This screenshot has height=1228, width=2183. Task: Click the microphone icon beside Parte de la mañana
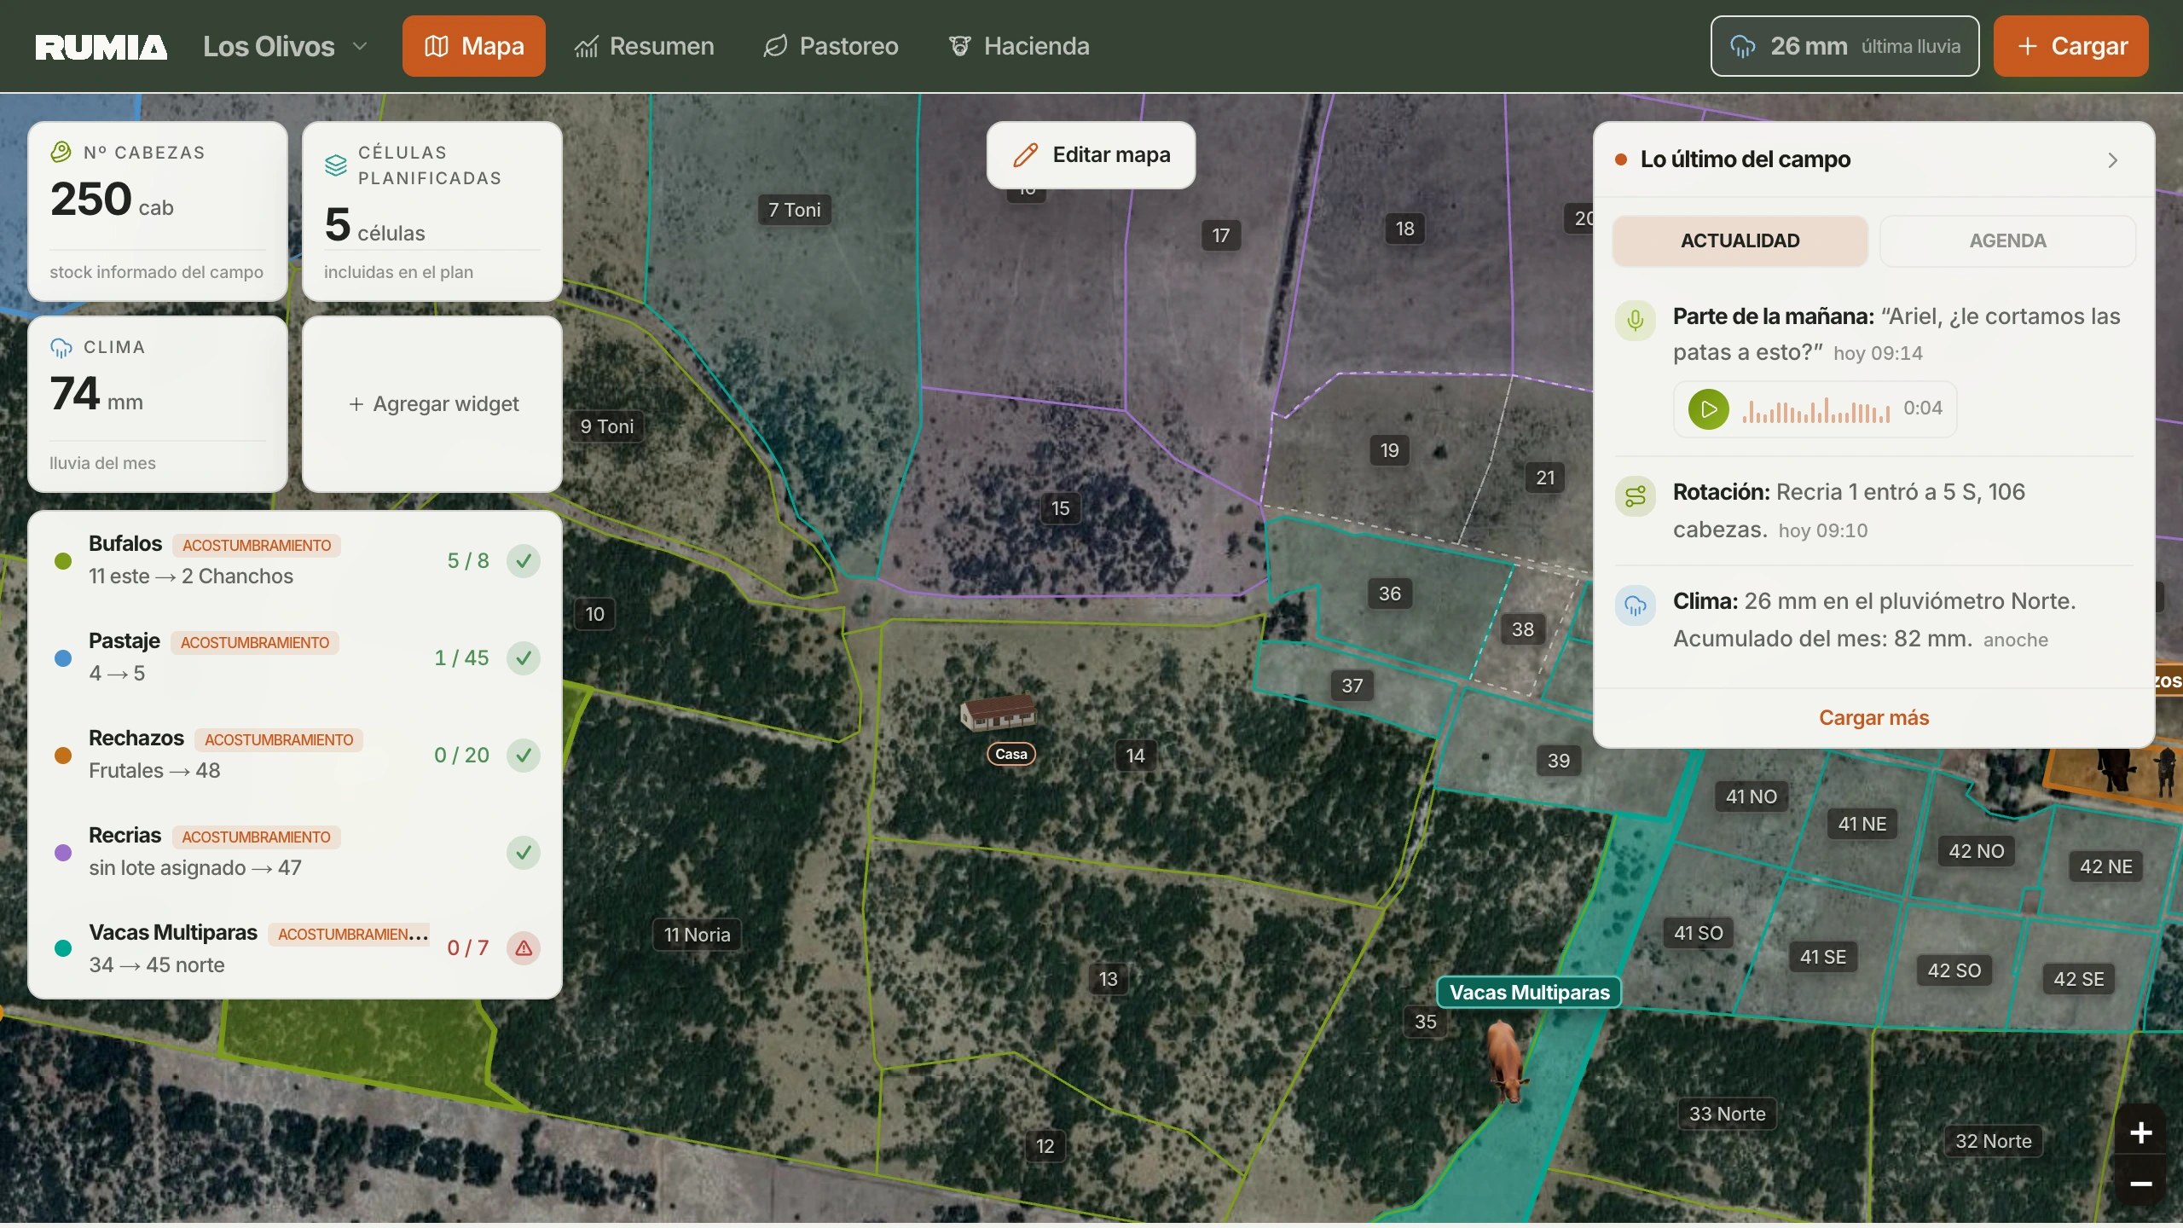tap(1635, 320)
